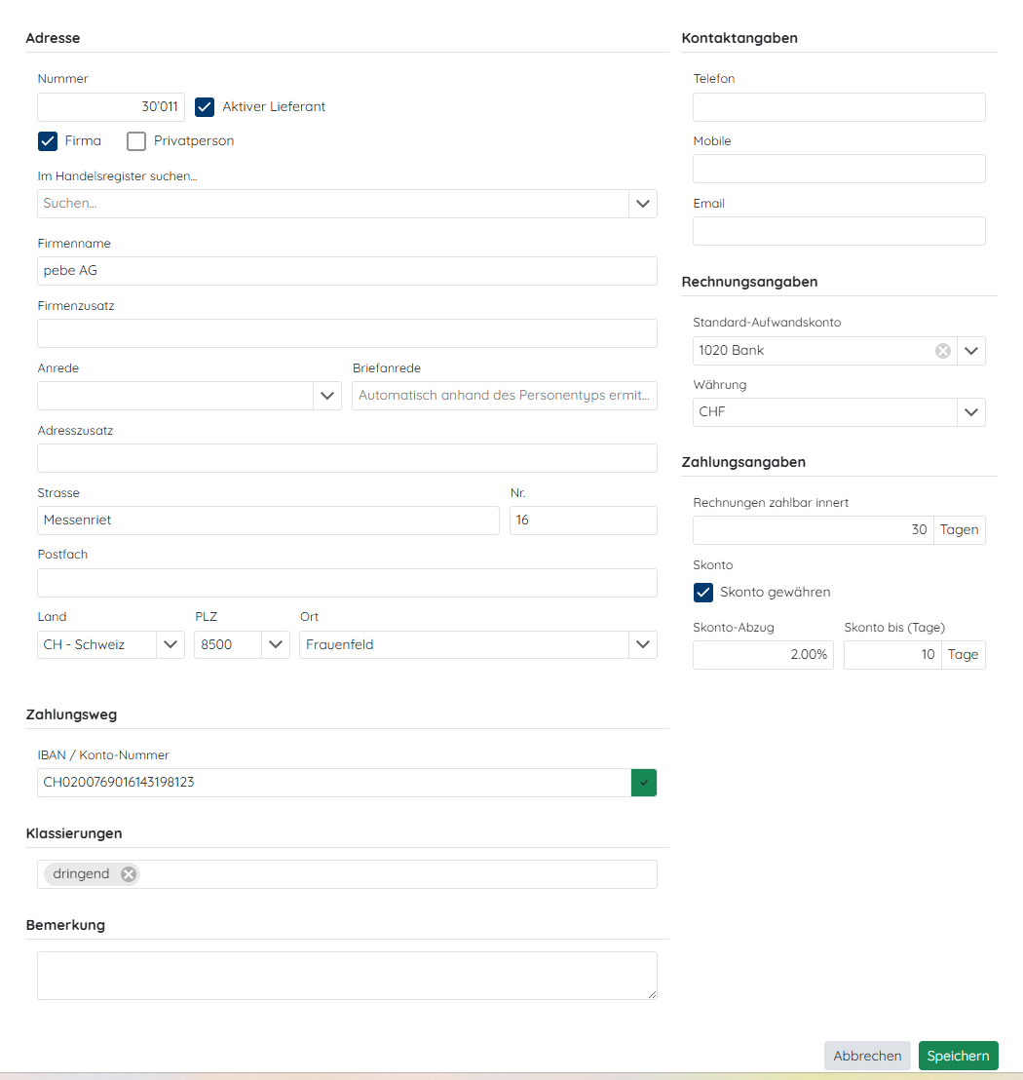Disable Skonto gewähren checkbox

(x=702, y=593)
